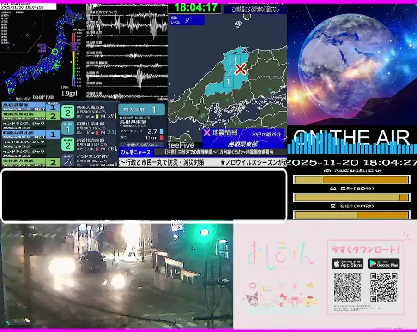
Task: Click the 島根県東部 label in the blue banner
Action: click(243, 144)
